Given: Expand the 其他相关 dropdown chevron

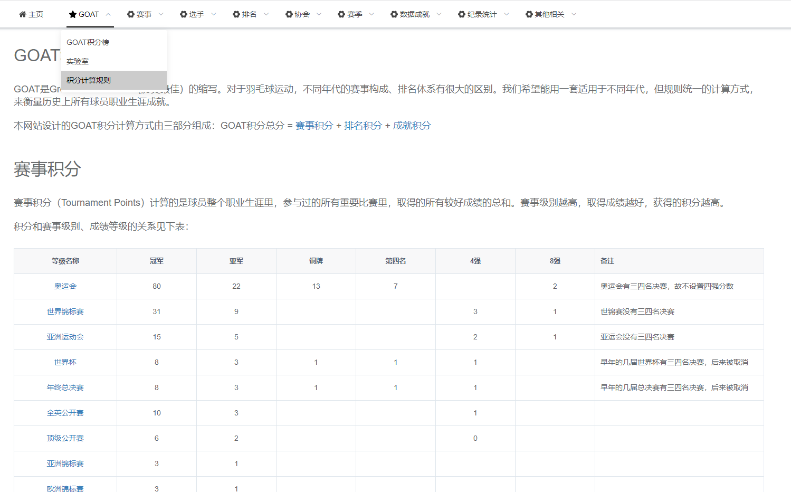Looking at the screenshot, I should [574, 14].
